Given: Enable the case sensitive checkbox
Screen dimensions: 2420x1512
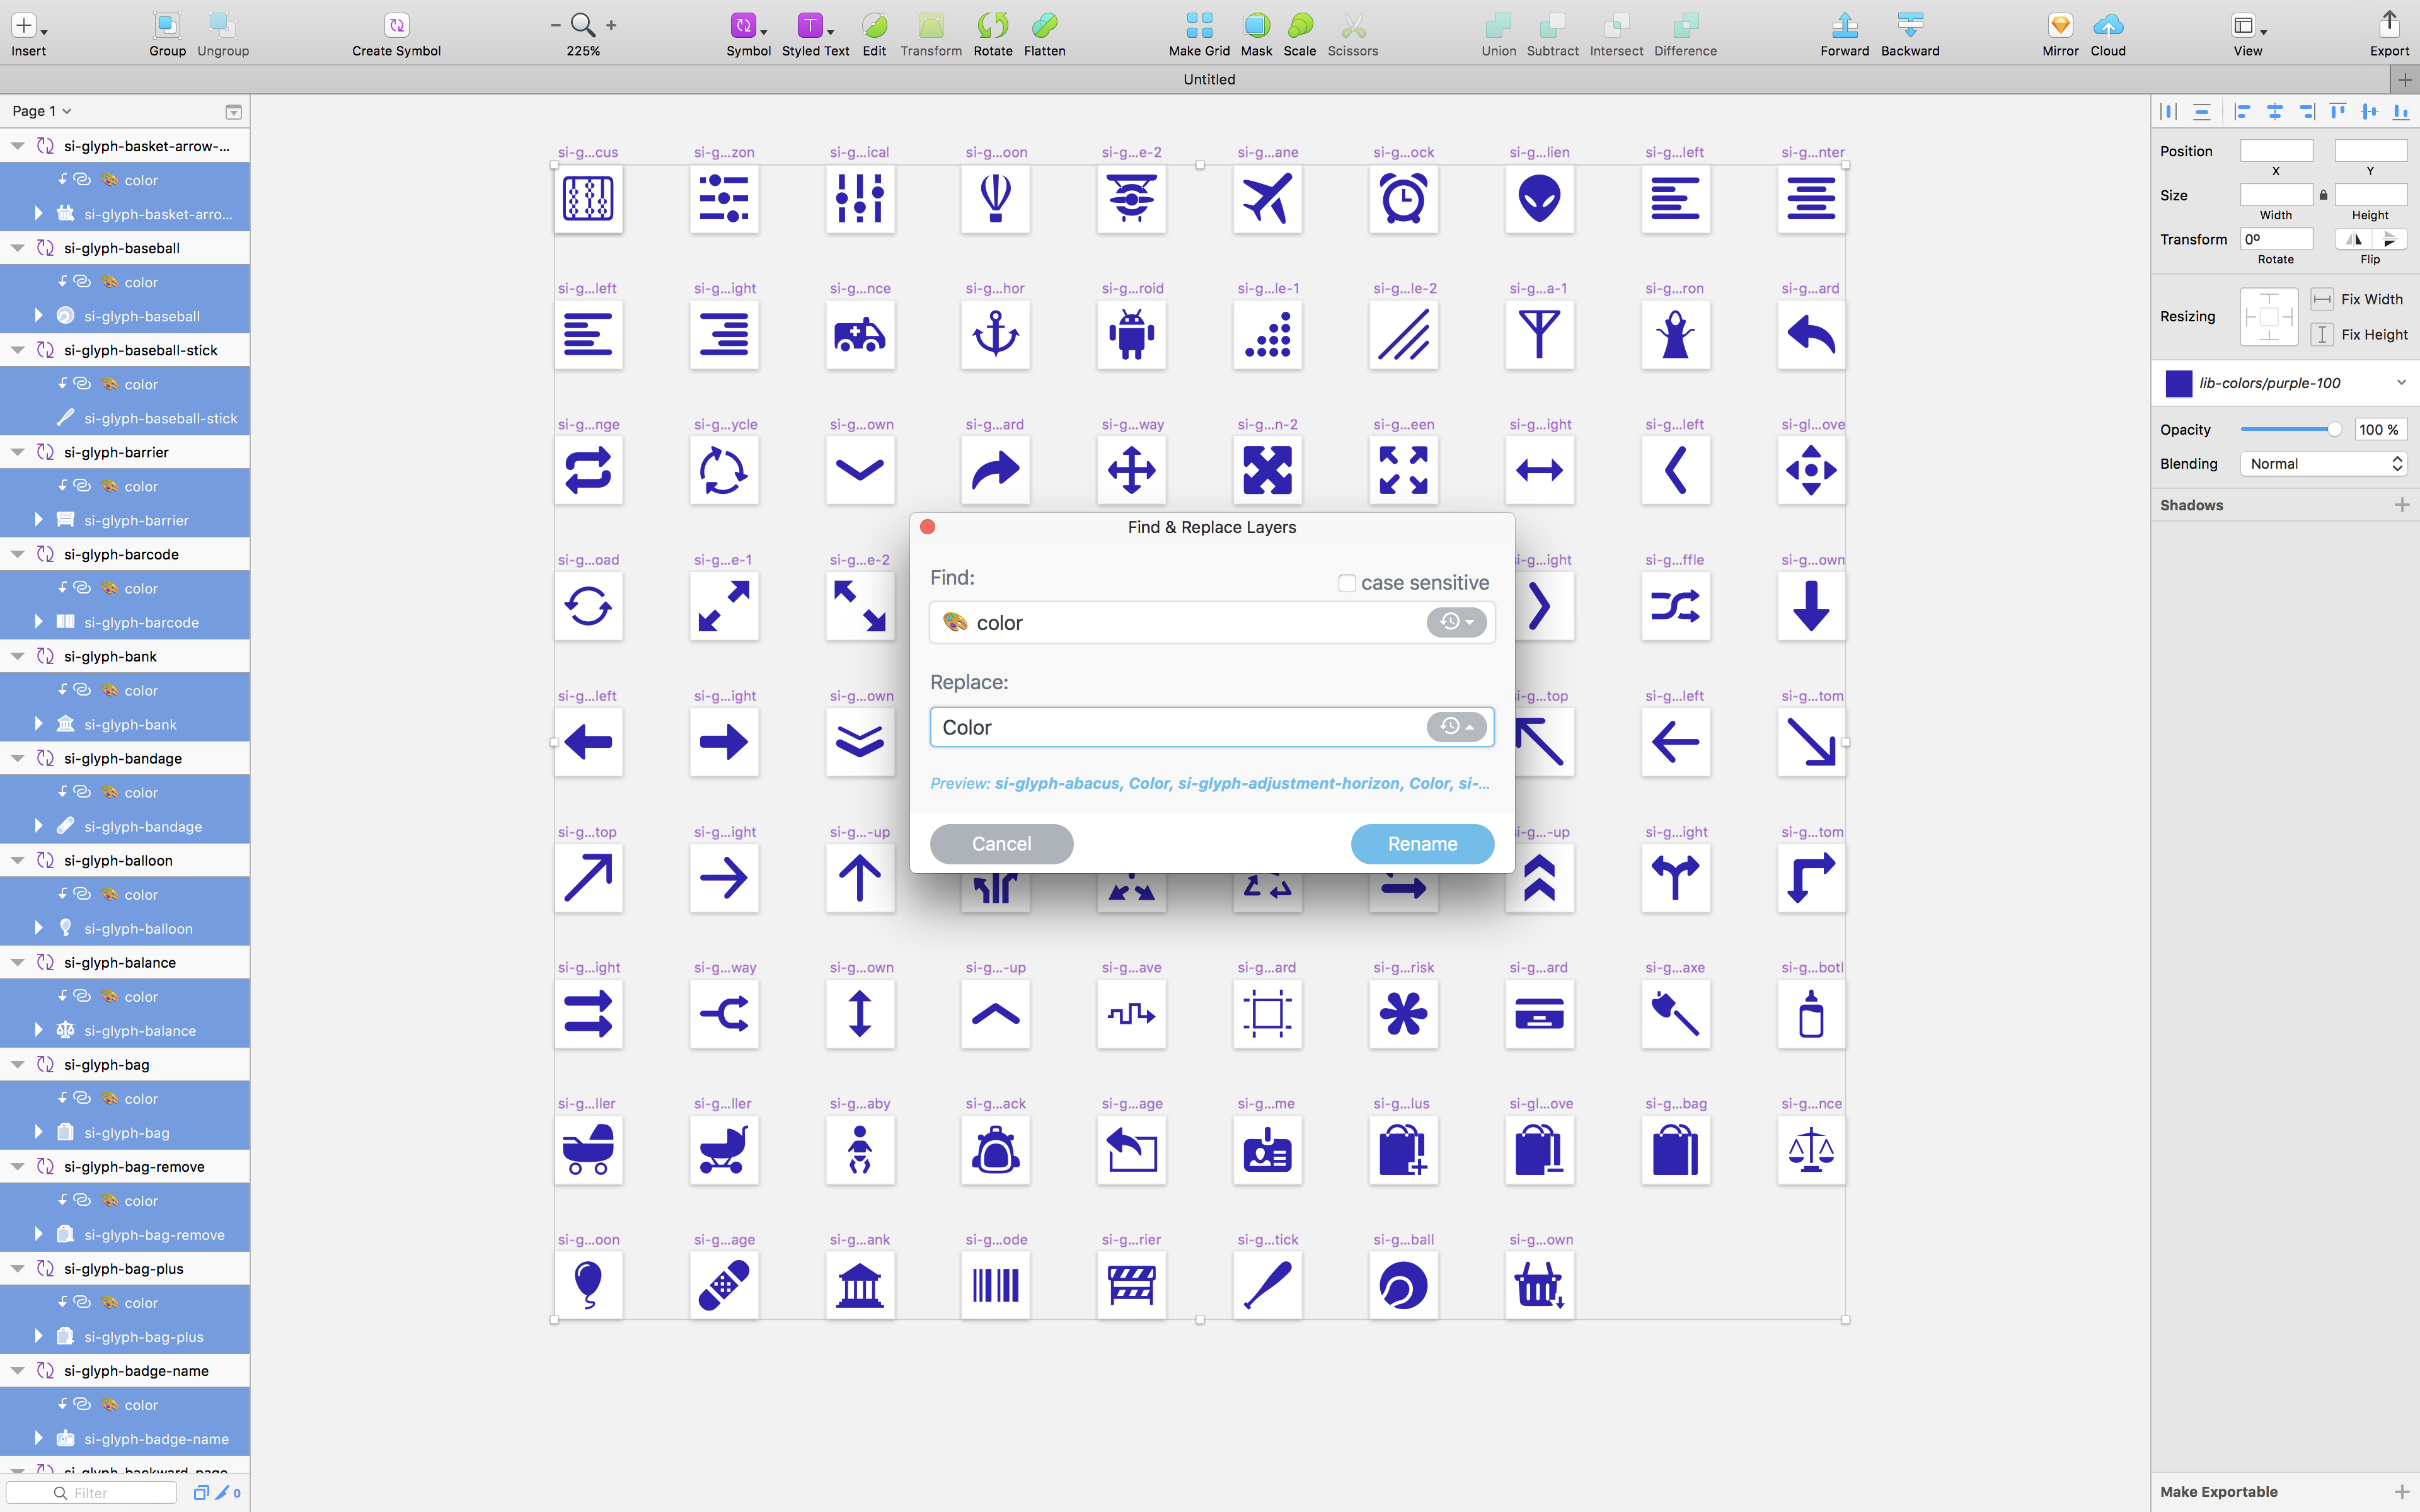Looking at the screenshot, I should pos(1347,582).
